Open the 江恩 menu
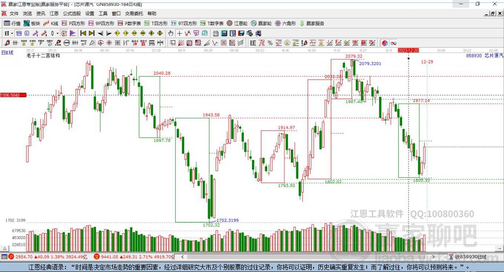504x272 pixels. (x=54, y=13)
